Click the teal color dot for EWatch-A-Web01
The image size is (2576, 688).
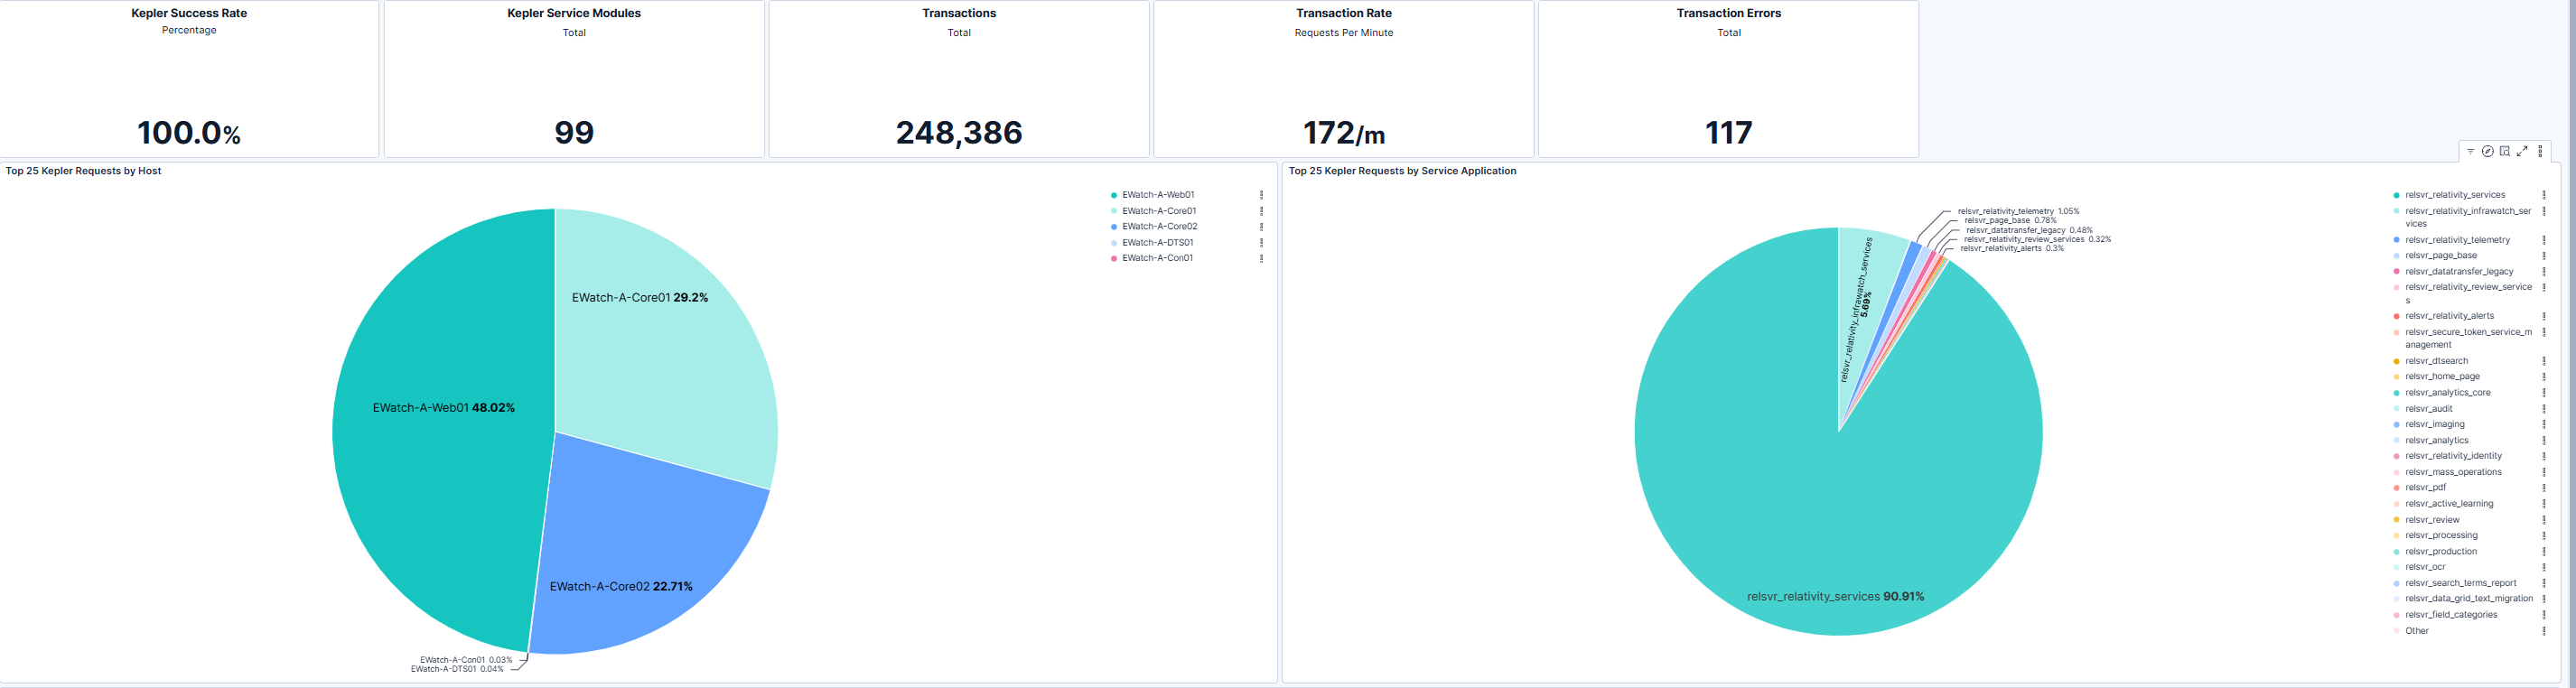[x=1113, y=195]
